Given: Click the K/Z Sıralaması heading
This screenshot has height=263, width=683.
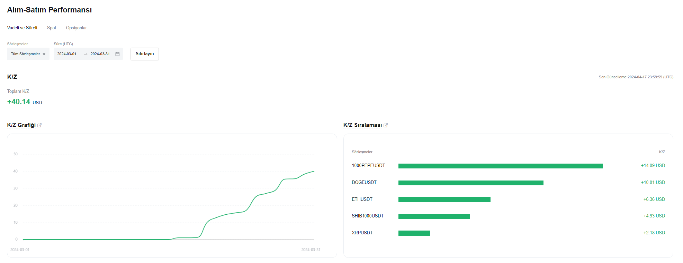Looking at the screenshot, I should [362, 125].
